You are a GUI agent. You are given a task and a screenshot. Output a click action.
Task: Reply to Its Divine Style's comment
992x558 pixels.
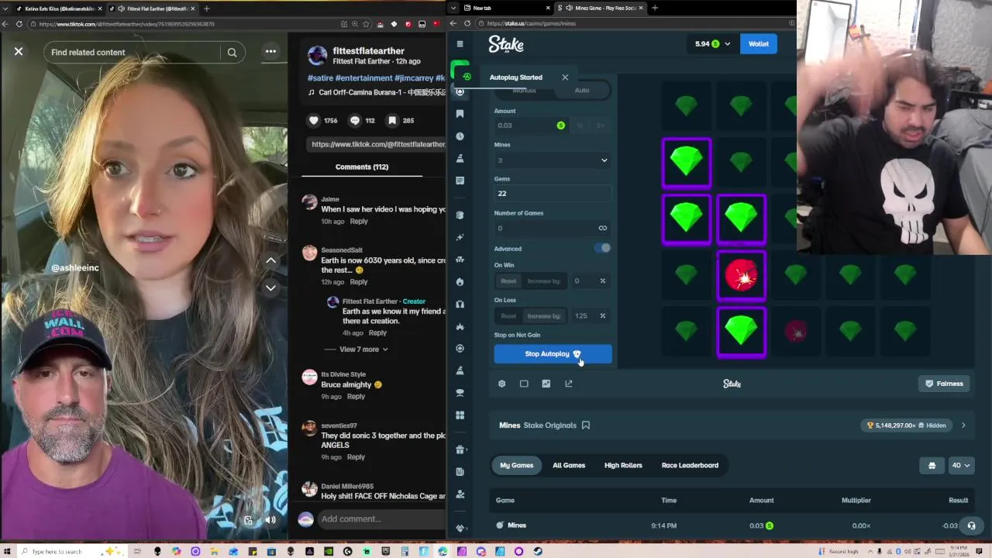(x=356, y=397)
